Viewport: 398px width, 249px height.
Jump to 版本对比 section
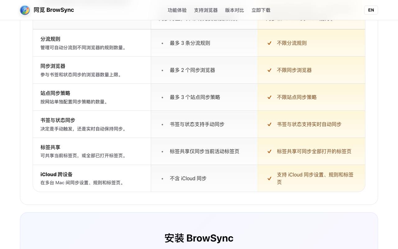[234, 10]
